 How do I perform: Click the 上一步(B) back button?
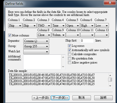(x=41, y=98)
